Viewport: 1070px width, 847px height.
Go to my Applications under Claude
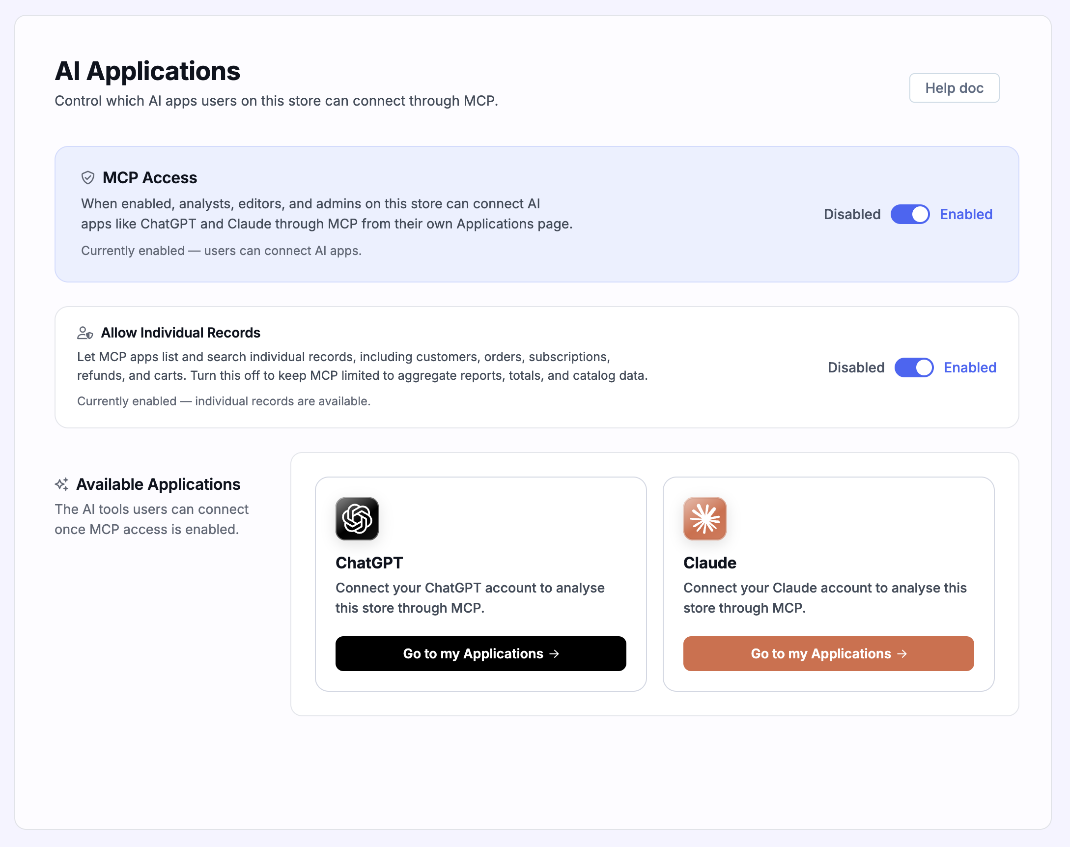click(x=828, y=653)
